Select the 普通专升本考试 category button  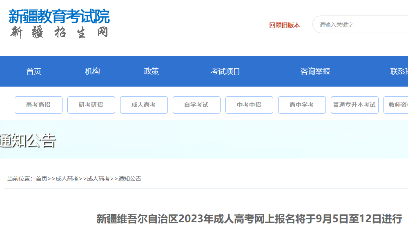(354, 105)
